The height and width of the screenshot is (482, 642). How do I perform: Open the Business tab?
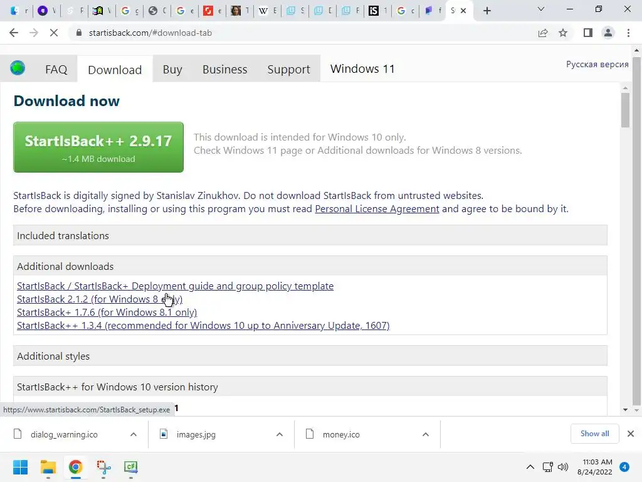(x=225, y=69)
